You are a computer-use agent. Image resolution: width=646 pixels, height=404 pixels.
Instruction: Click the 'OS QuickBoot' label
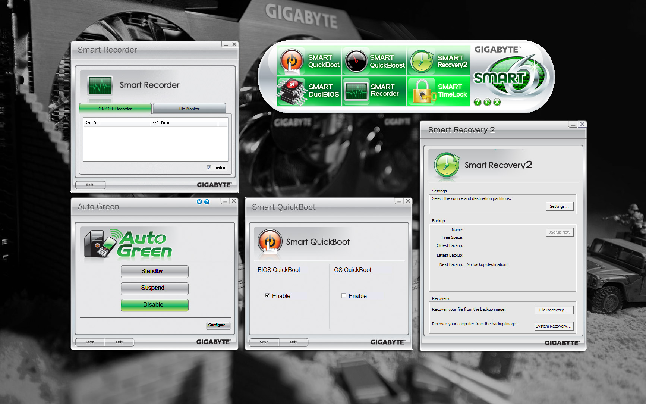(353, 270)
